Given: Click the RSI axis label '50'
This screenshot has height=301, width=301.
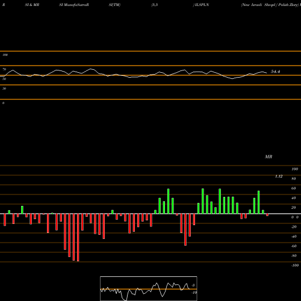Looking at the screenshot, I should (x=4, y=79).
